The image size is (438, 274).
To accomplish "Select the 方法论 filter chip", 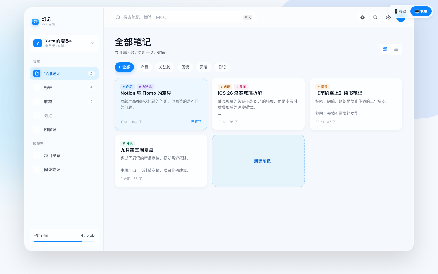I will 165,67.
